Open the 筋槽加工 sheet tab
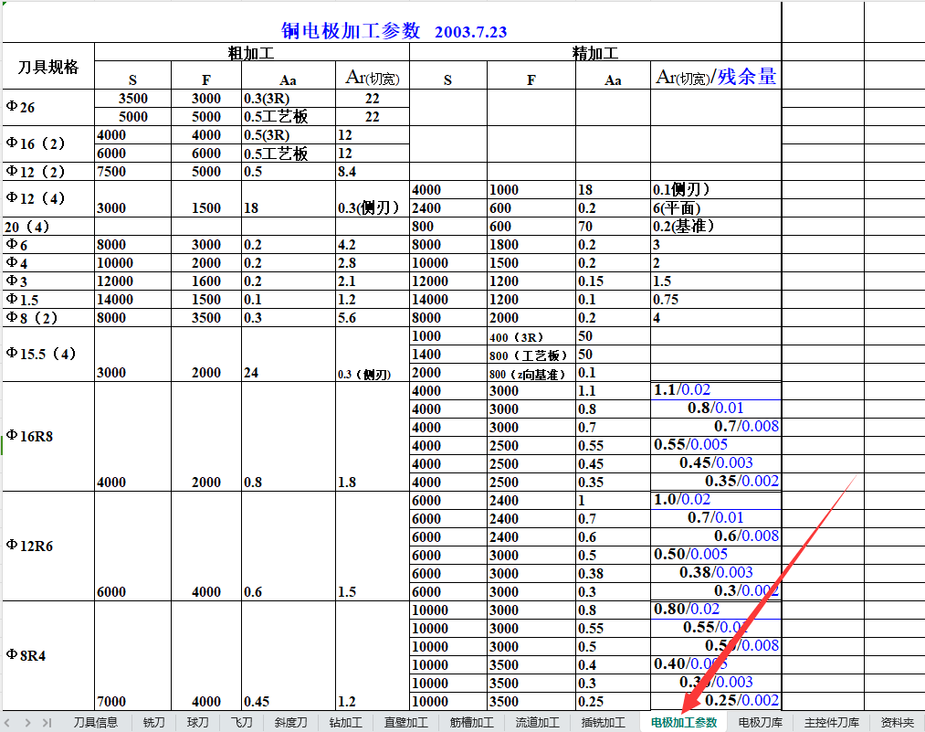Viewport: 925px width, 732px height. tap(471, 722)
